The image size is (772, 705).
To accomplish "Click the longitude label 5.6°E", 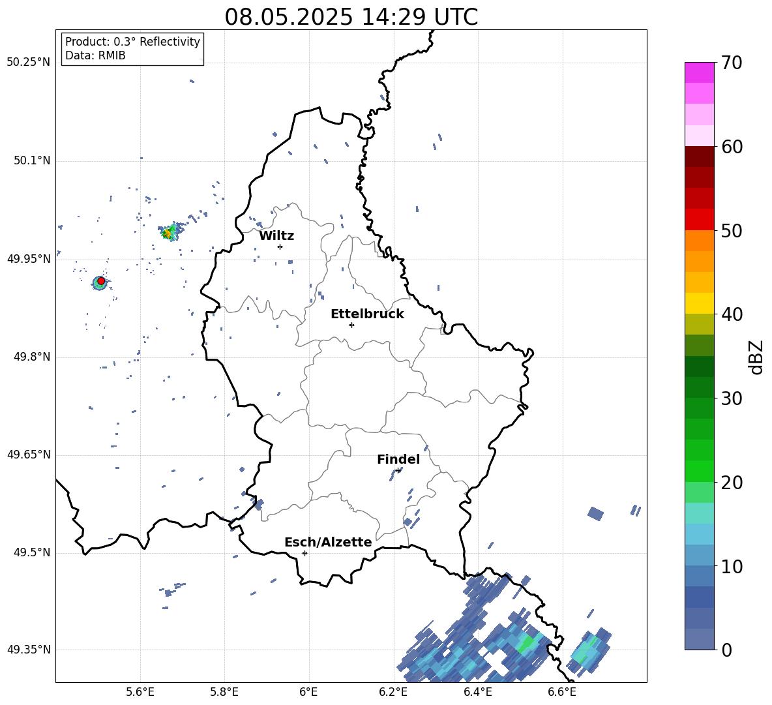I will tap(140, 692).
